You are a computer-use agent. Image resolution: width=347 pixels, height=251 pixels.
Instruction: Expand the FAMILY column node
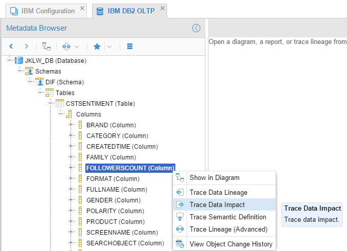point(71,156)
